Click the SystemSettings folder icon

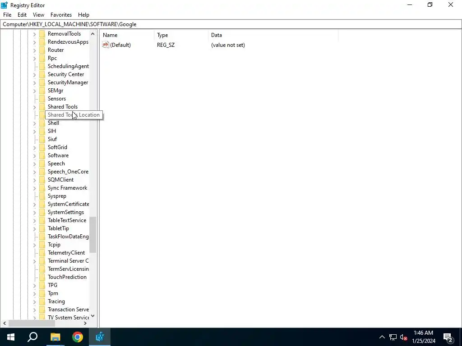42,212
